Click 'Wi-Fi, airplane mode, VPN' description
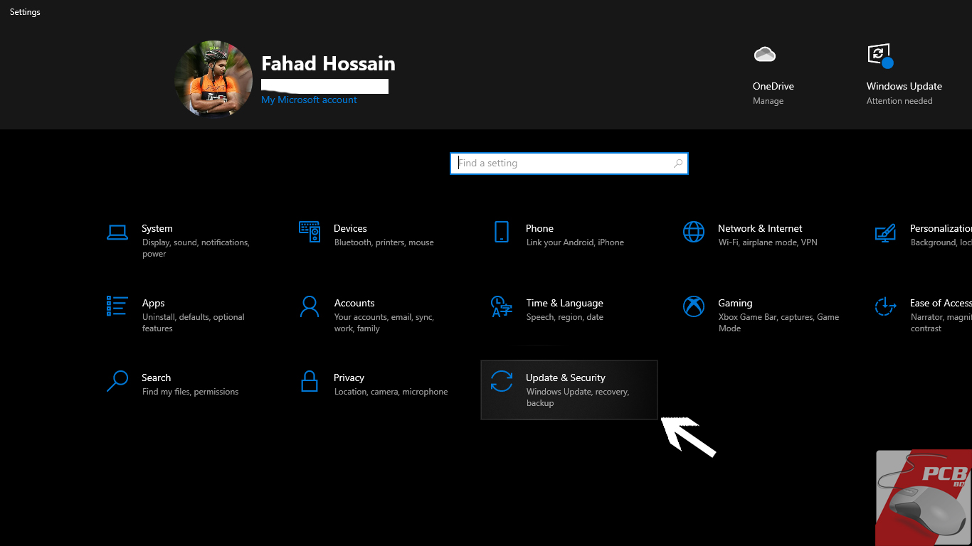This screenshot has width=972, height=546. pyautogui.click(x=768, y=242)
